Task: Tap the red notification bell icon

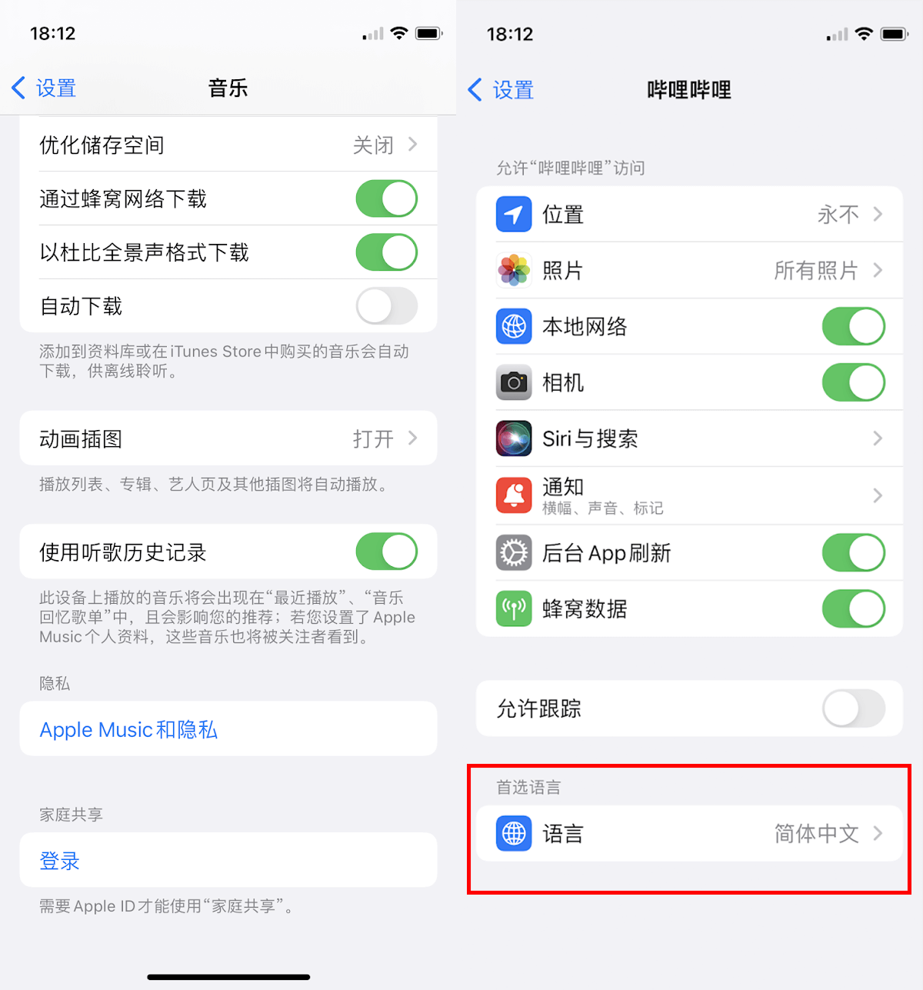Action: [x=514, y=495]
